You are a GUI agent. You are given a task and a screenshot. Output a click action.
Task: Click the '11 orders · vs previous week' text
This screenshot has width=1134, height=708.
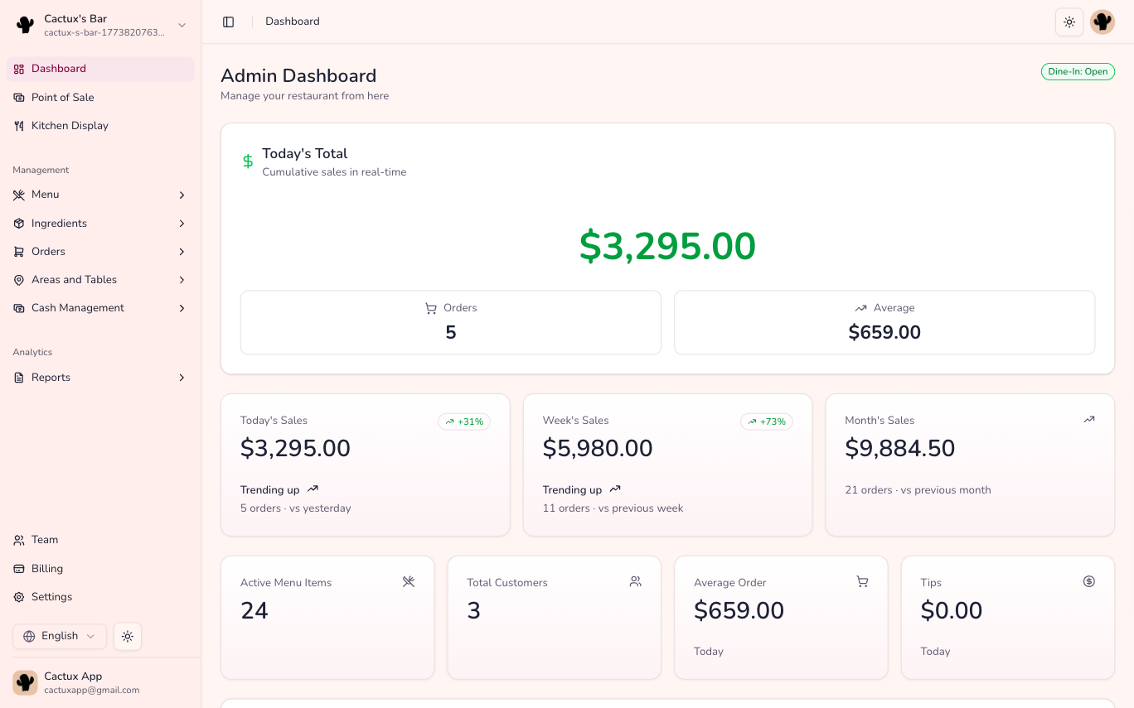point(613,508)
